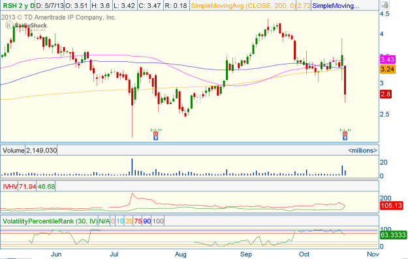Click the VolatilityPercentileRank (30, IV) label
The width and height of the screenshot is (408, 259).
(x=50, y=221)
